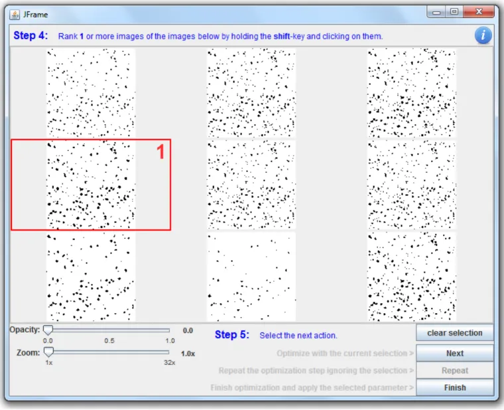Select the bottom-right particle image
The image size is (504, 410).
(x=411, y=277)
